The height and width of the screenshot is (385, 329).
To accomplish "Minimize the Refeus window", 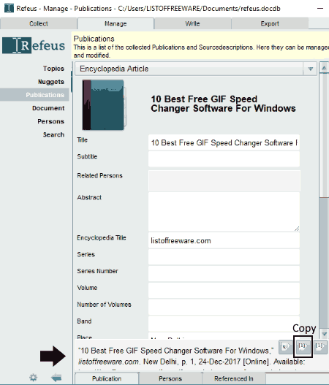I will click(x=320, y=8).
